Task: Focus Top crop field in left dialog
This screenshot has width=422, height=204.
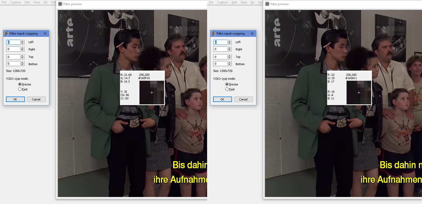Action: (13, 57)
